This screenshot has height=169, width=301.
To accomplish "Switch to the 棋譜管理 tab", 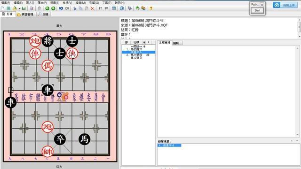I will pyautogui.click(x=25, y=15).
